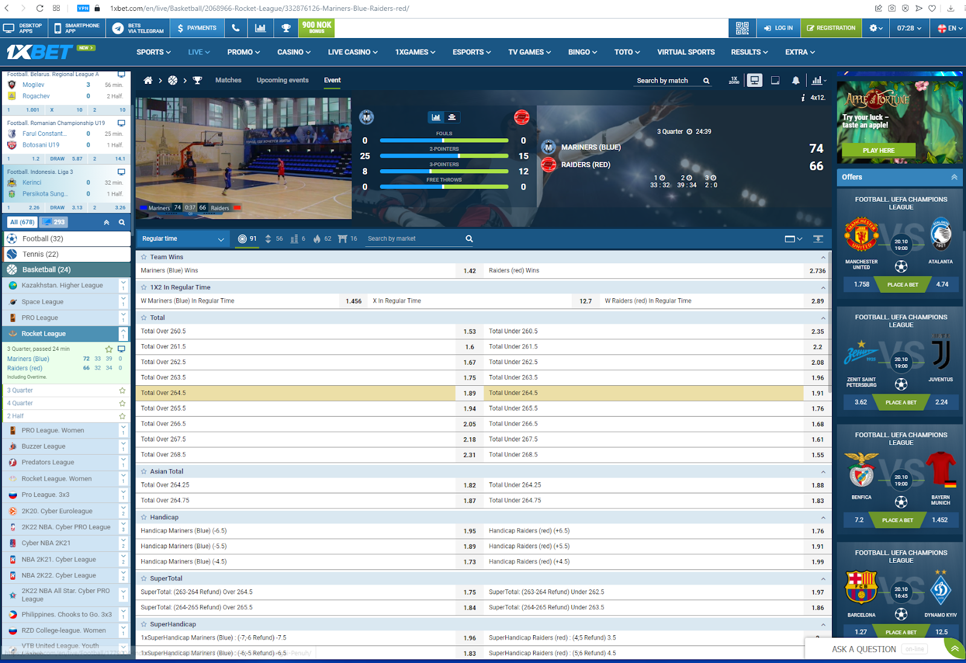Click PLAY HERE on Apple of Fortune banner
The image size is (966, 663).
878,150
